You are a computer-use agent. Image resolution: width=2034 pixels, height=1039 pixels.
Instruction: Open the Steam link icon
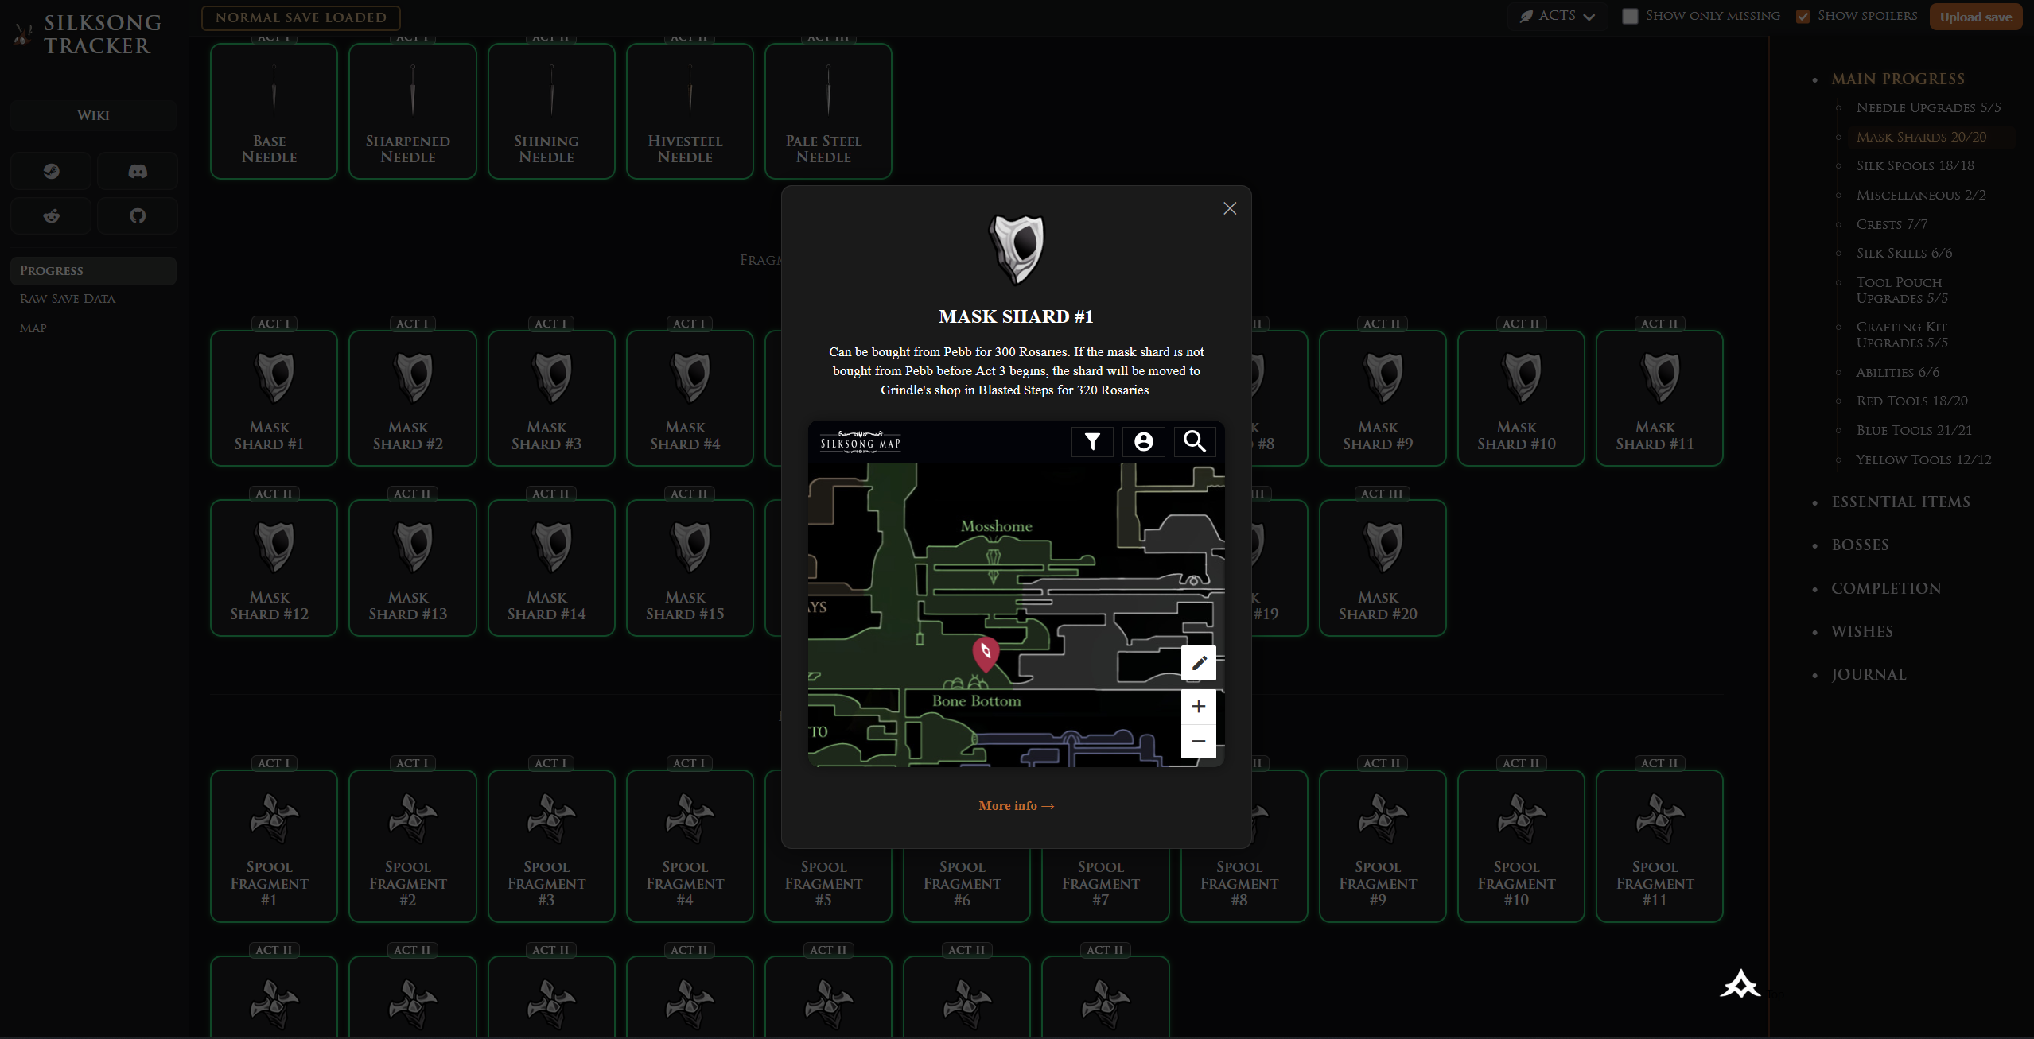click(x=52, y=171)
